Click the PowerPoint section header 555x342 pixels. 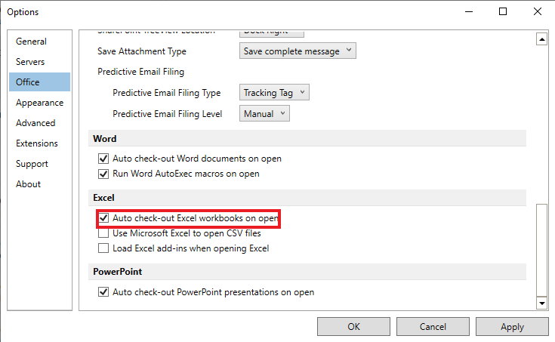[307, 272]
